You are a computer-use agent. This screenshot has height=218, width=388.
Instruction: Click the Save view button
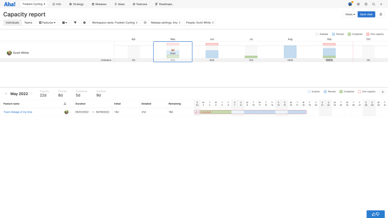coord(366,14)
